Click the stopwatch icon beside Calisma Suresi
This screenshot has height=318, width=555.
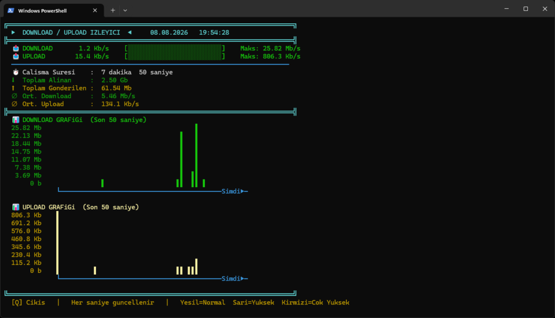(16, 72)
